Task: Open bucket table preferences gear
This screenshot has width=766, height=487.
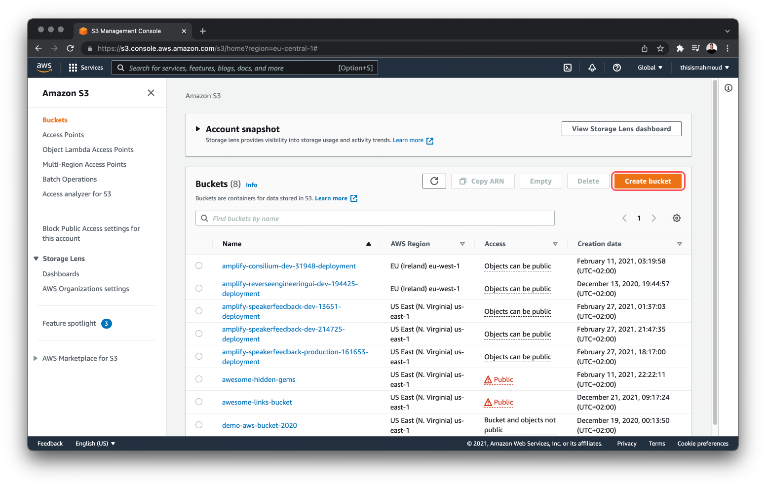Action: pos(677,218)
